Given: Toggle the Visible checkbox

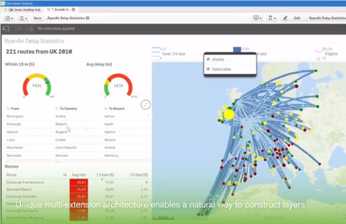Looking at the screenshot, I should (208, 59).
